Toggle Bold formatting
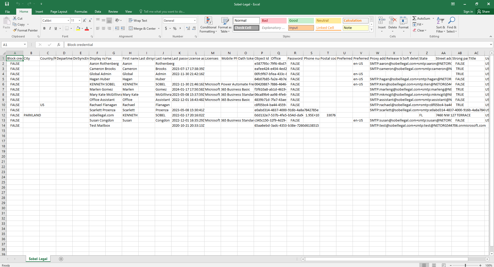 click(x=44, y=28)
